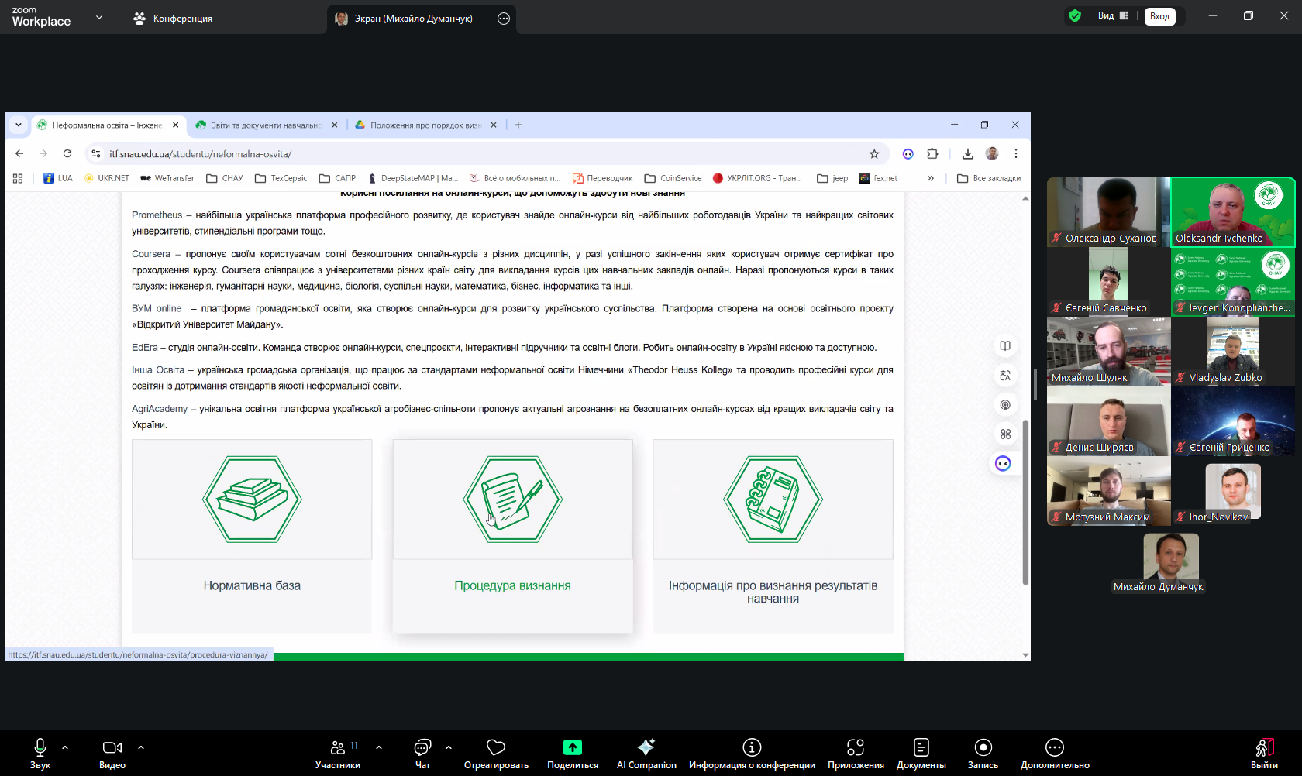Switch to the Конференция tab
The image size is (1302, 776).
click(x=173, y=18)
